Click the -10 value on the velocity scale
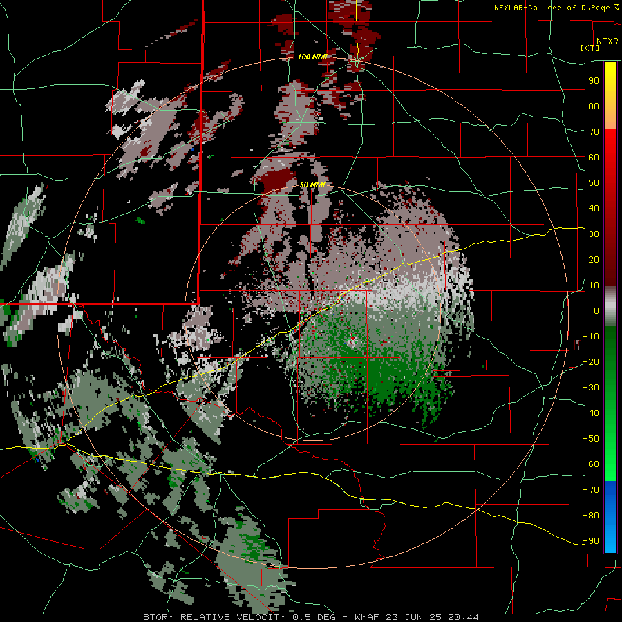The height and width of the screenshot is (622, 622). [591, 337]
